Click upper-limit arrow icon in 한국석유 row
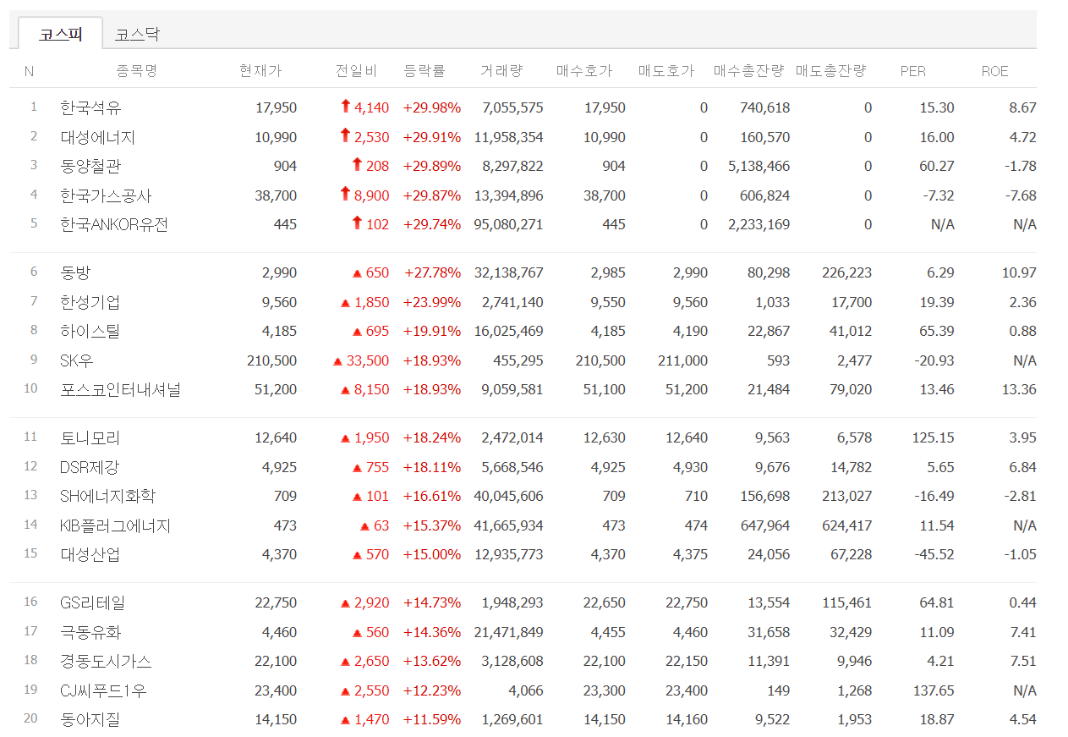 (345, 107)
